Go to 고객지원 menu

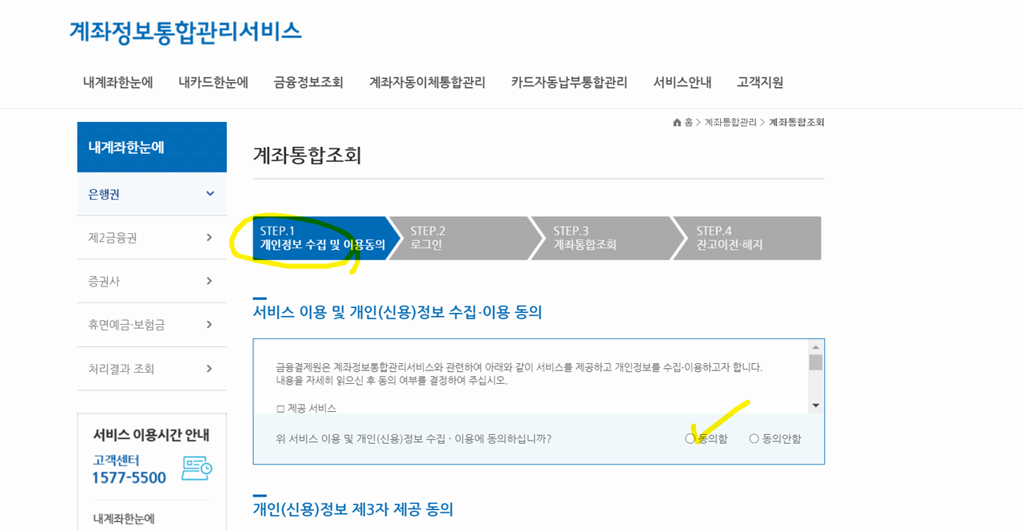760,82
